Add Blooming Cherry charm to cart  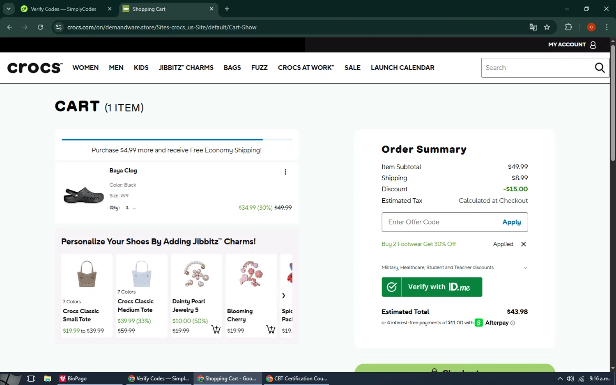[x=271, y=329]
